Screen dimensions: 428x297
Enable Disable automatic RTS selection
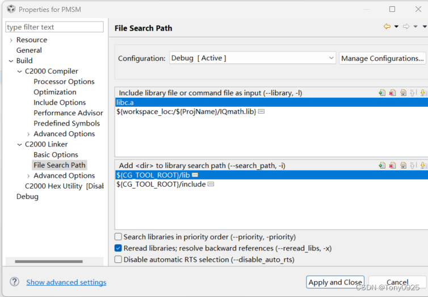pos(118,260)
